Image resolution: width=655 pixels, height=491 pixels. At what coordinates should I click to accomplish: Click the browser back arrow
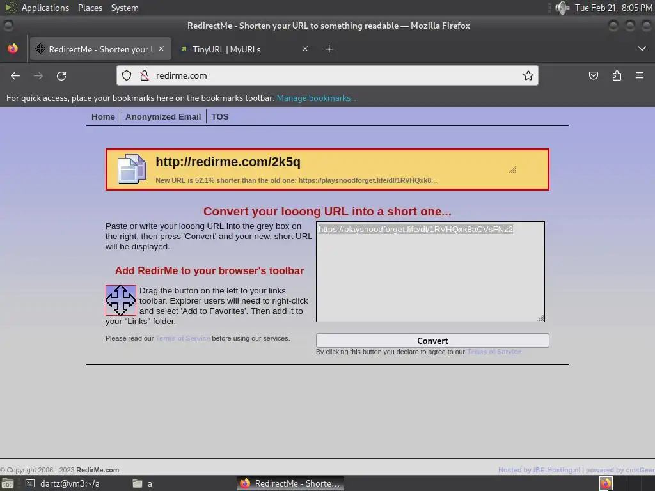(15, 75)
